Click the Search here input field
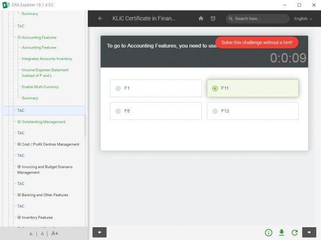The width and height of the screenshot is (321, 240). coord(259,19)
